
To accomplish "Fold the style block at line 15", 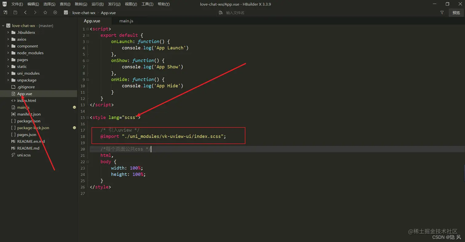I will 88,117.
